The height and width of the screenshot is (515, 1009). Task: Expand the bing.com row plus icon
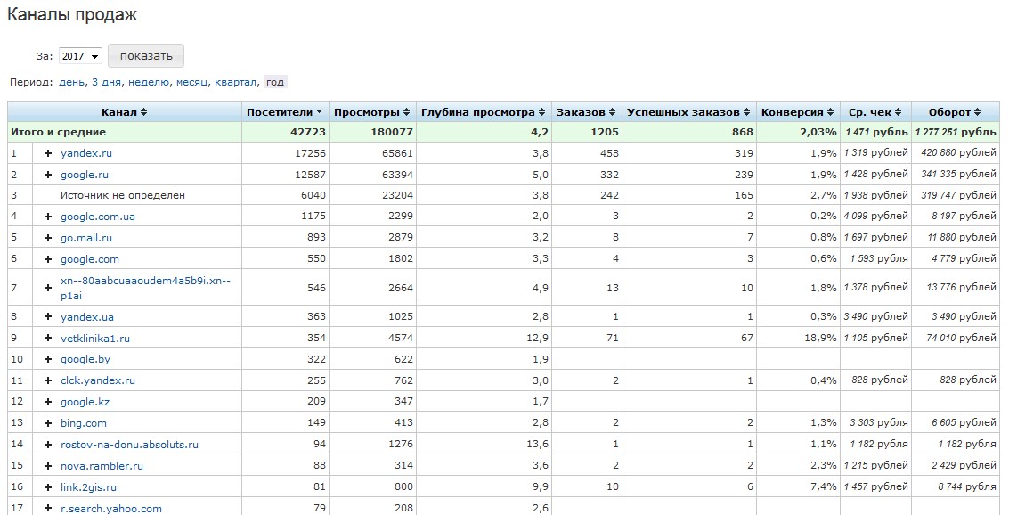click(48, 423)
